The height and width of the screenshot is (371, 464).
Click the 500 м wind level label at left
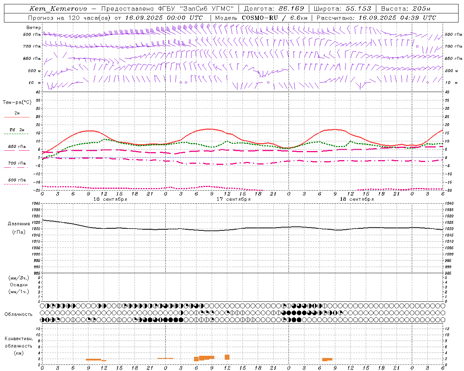click(34, 71)
